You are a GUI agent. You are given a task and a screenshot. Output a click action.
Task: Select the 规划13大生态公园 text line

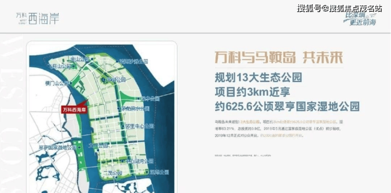tap(258, 78)
